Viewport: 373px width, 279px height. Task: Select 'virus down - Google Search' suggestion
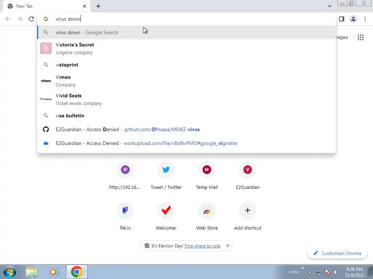(x=186, y=32)
